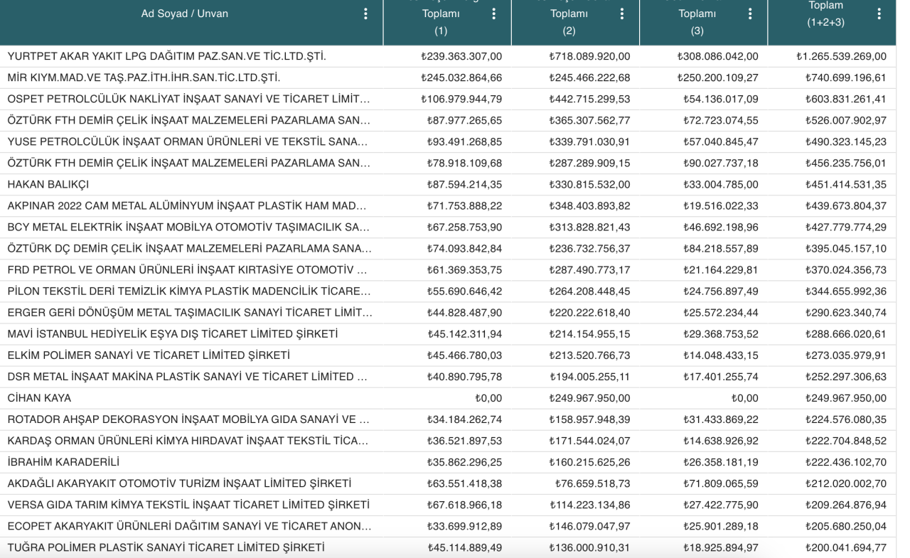Select CİHAN KAYA name cell
The image size is (910, 558).
pyautogui.click(x=39, y=398)
